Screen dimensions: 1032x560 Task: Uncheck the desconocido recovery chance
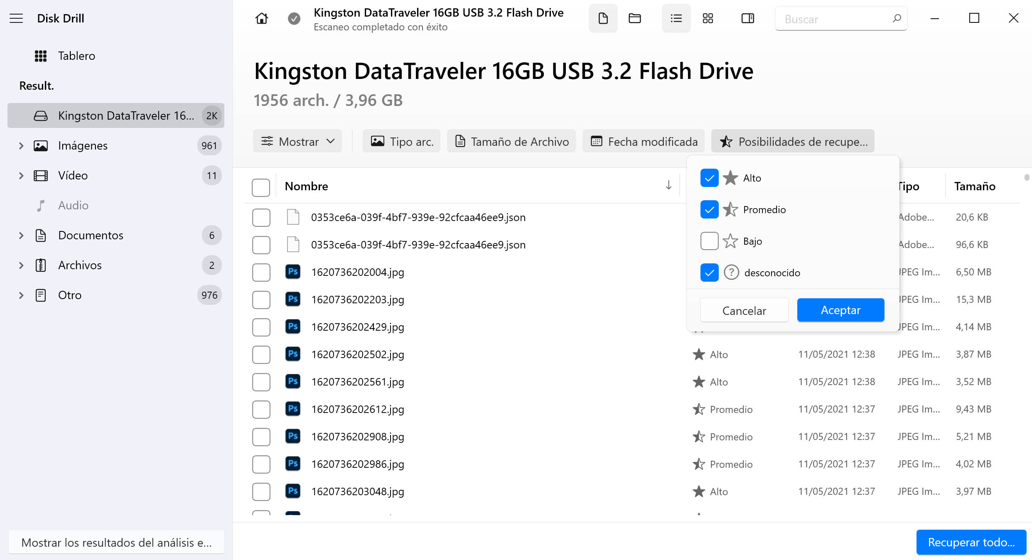[709, 273]
